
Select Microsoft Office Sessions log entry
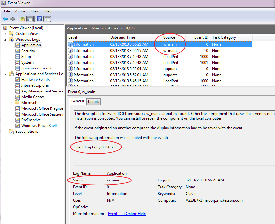pos(42,114)
